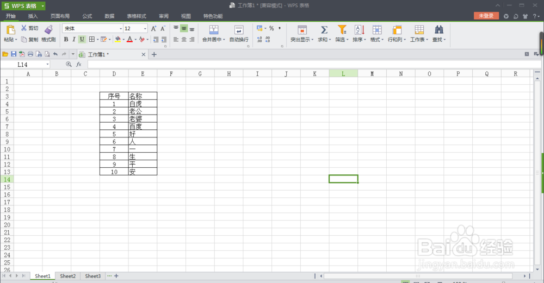
Task: Toggle middle vertical alignment
Action: click(x=184, y=28)
